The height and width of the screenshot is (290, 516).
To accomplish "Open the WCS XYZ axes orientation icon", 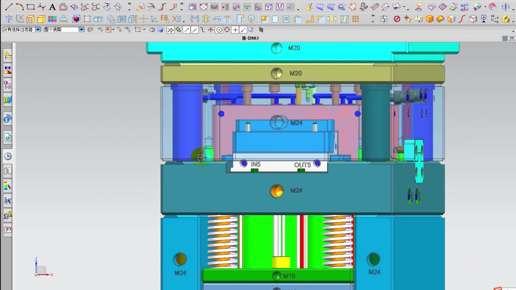I will tap(494, 19).
